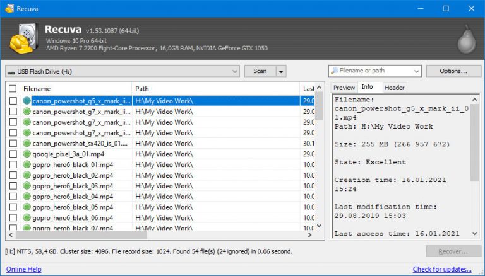Viewport: 485px width, 276px height.
Task: Click green status dot for gopro_hero6_black_01.mp4
Action: point(27,164)
